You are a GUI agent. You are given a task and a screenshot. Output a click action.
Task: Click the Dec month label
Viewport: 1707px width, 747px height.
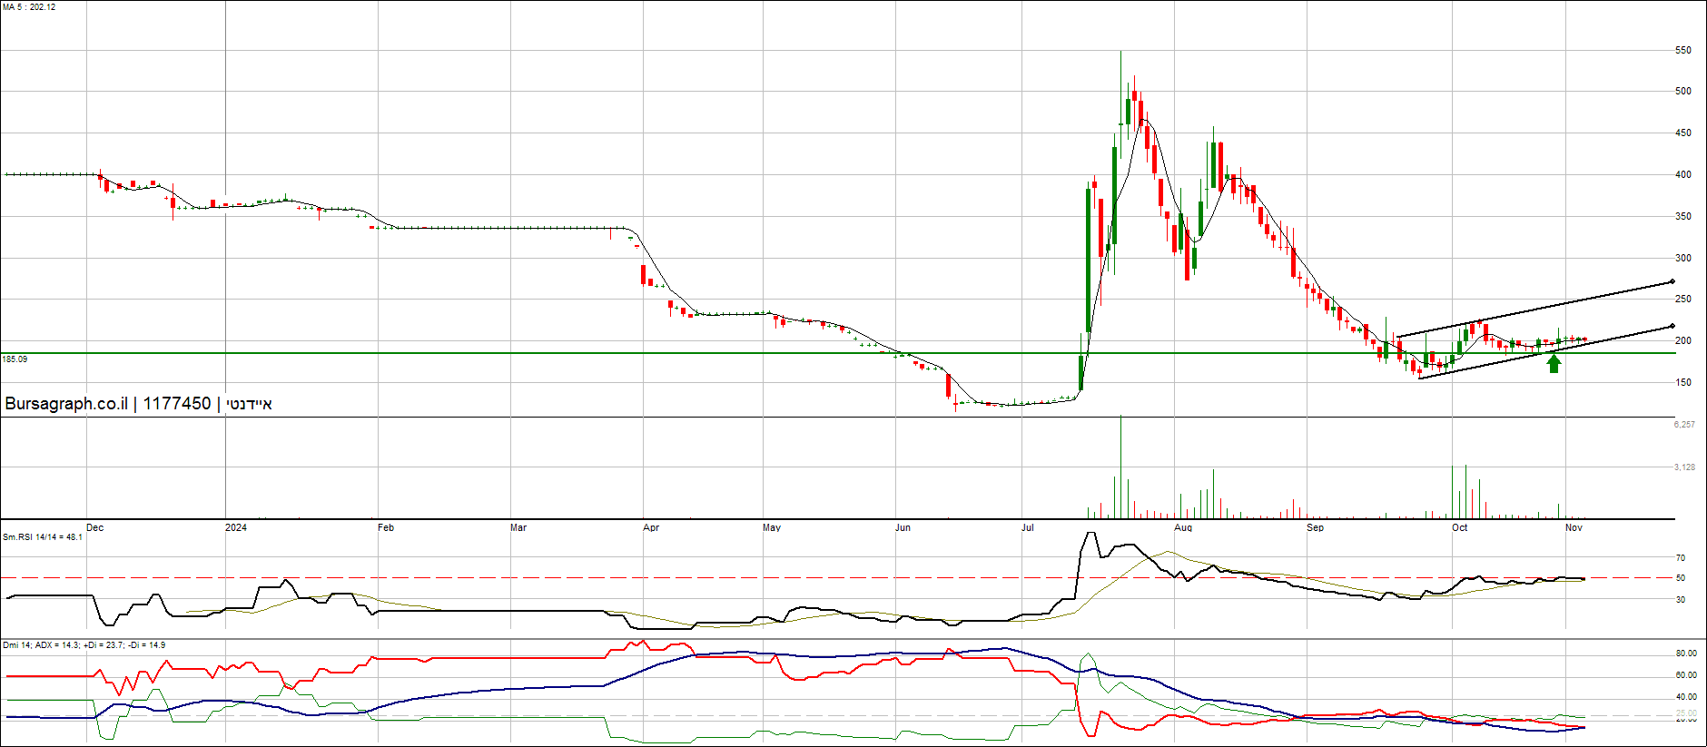pyautogui.click(x=95, y=527)
